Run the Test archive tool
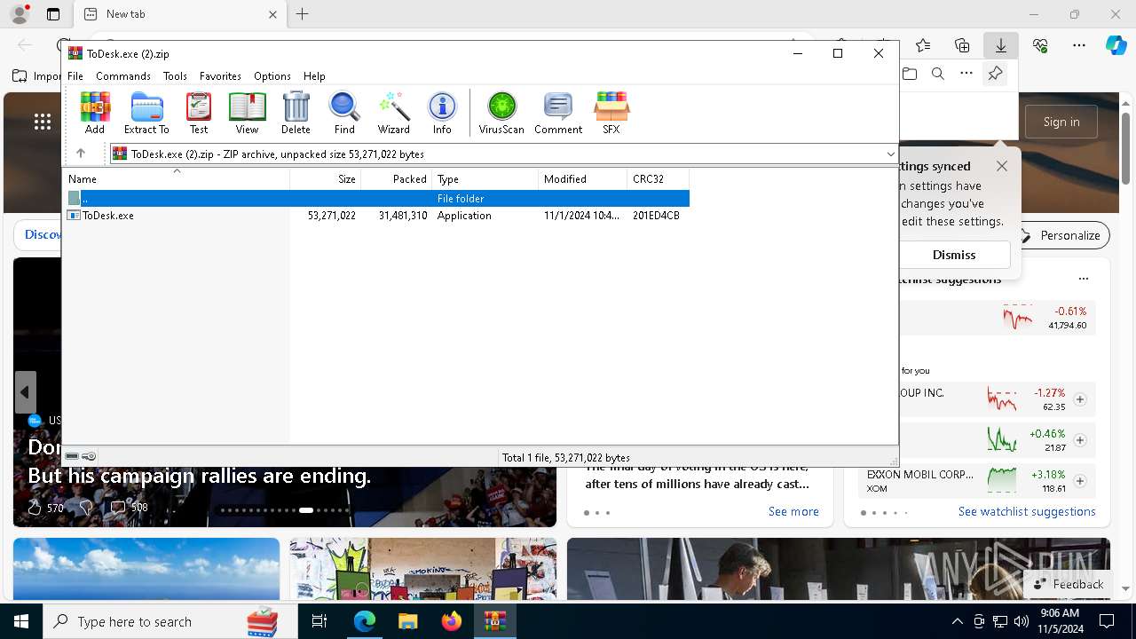 coord(199,113)
